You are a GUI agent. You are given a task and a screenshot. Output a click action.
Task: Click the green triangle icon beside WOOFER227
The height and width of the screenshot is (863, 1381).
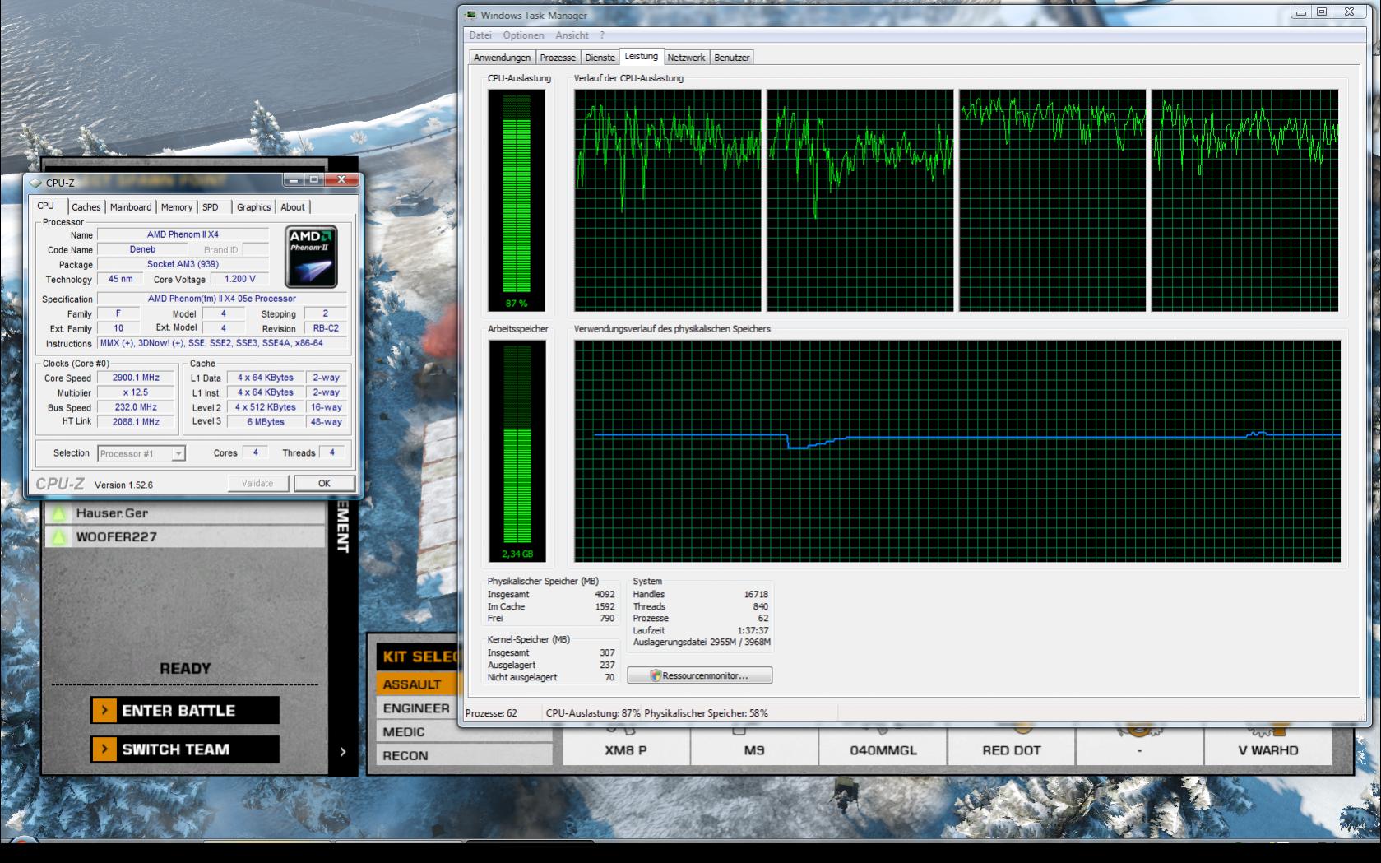(x=58, y=537)
